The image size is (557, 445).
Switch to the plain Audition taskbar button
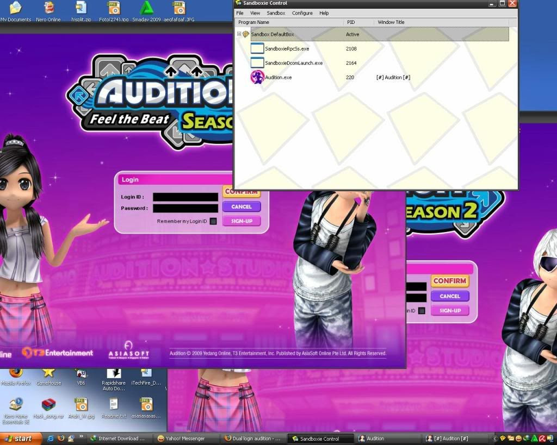[387, 438]
